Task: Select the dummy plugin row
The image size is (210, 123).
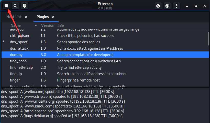Action: pos(105,55)
